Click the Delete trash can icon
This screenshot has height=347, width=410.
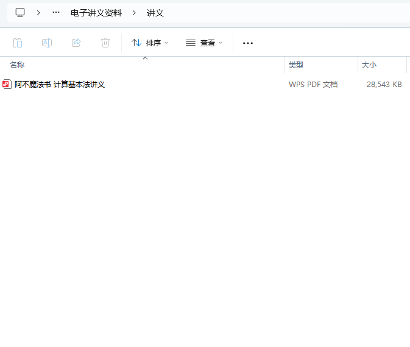pyautogui.click(x=105, y=43)
